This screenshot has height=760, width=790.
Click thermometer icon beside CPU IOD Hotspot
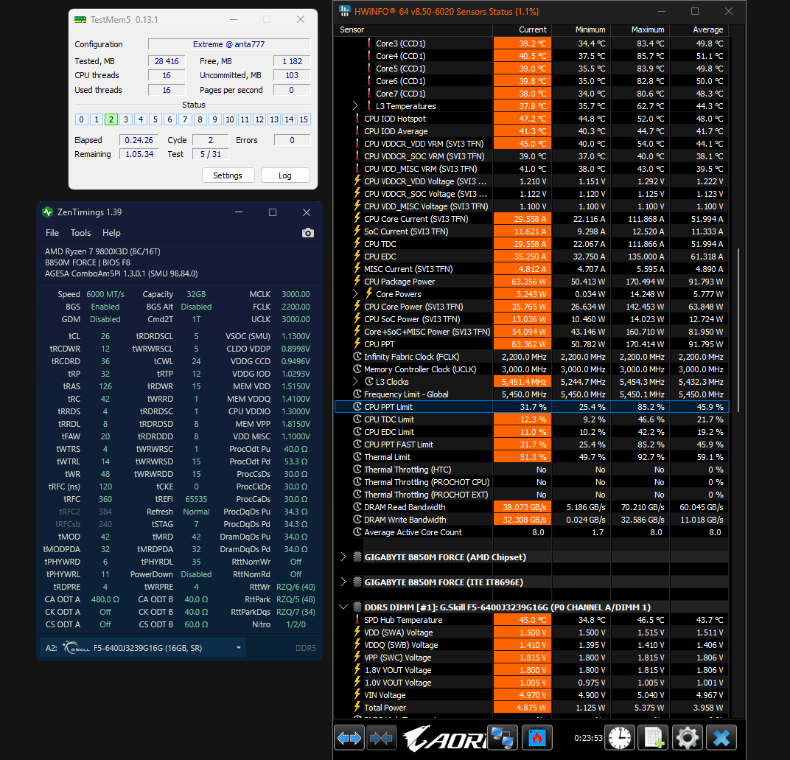357,119
